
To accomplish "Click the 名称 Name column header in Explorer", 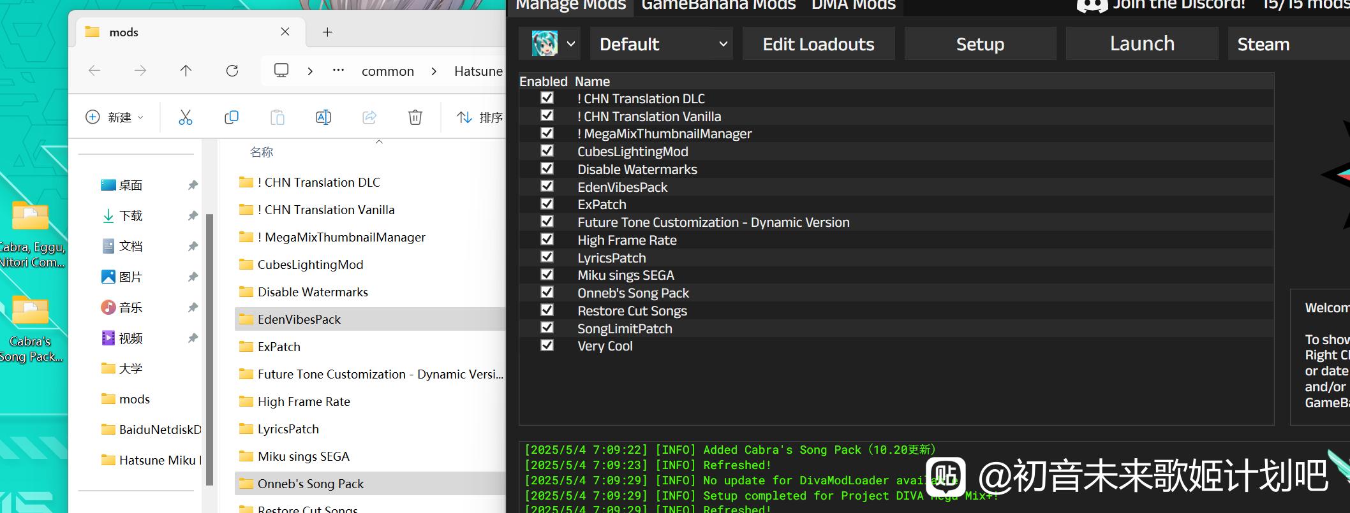I will coord(262,152).
